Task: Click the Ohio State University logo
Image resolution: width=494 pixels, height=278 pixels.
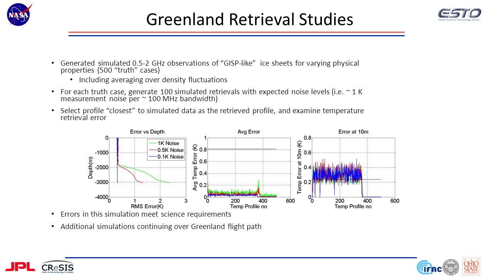Action: [471, 266]
